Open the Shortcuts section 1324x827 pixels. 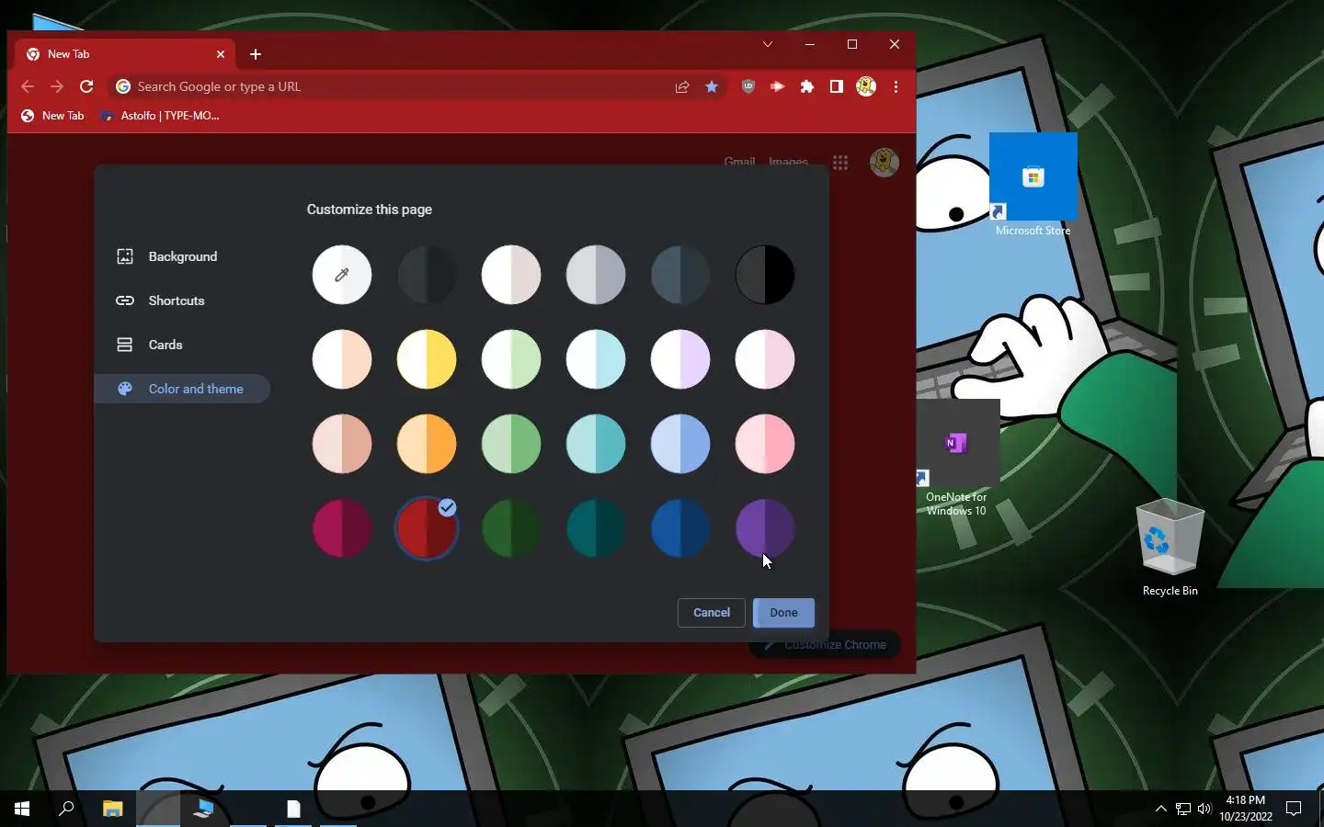(x=182, y=300)
